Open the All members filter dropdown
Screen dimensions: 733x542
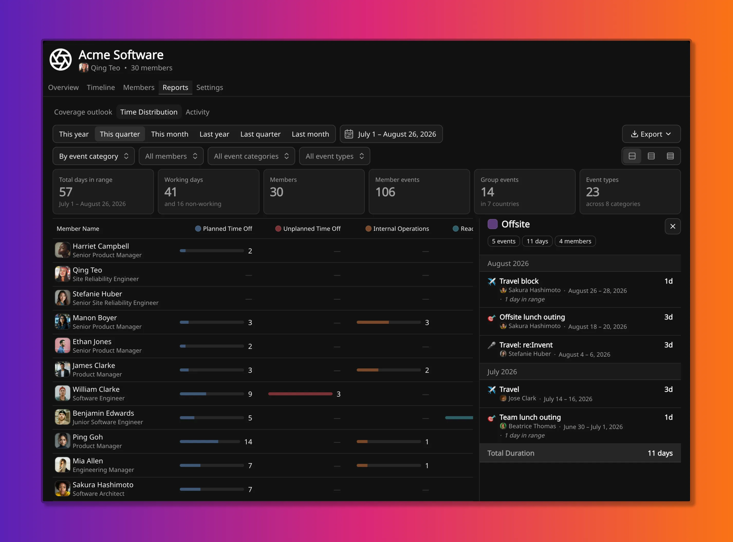click(171, 156)
